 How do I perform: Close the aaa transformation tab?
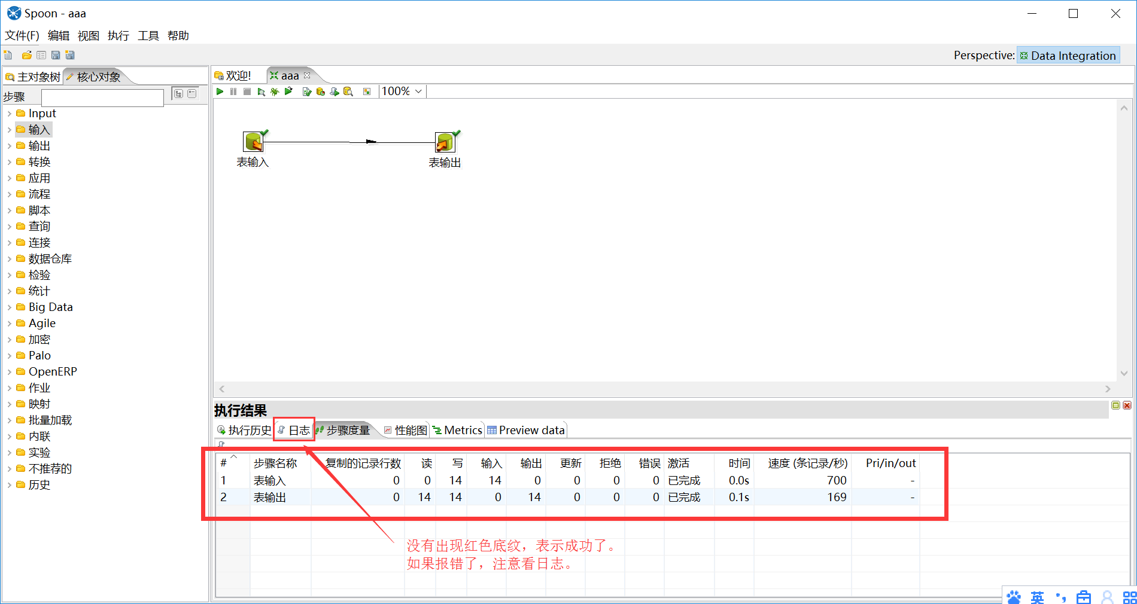pos(307,75)
